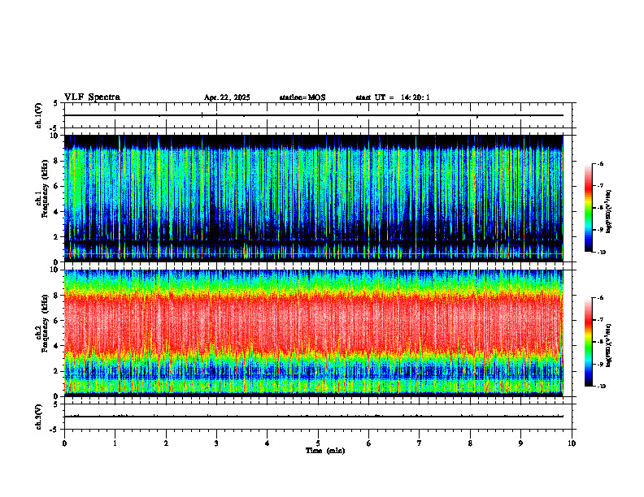644x497 pixels.
Task: Click the "VLF Spectra" plot title
Action: click(x=92, y=97)
